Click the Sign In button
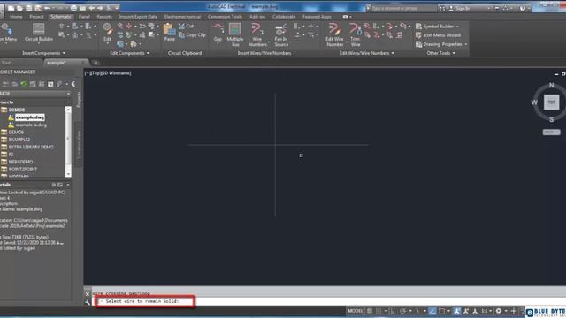566x318 pixels. click(x=462, y=8)
